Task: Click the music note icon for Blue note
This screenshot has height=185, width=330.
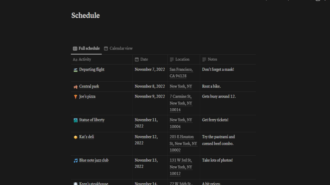Action: [x=76, y=161]
